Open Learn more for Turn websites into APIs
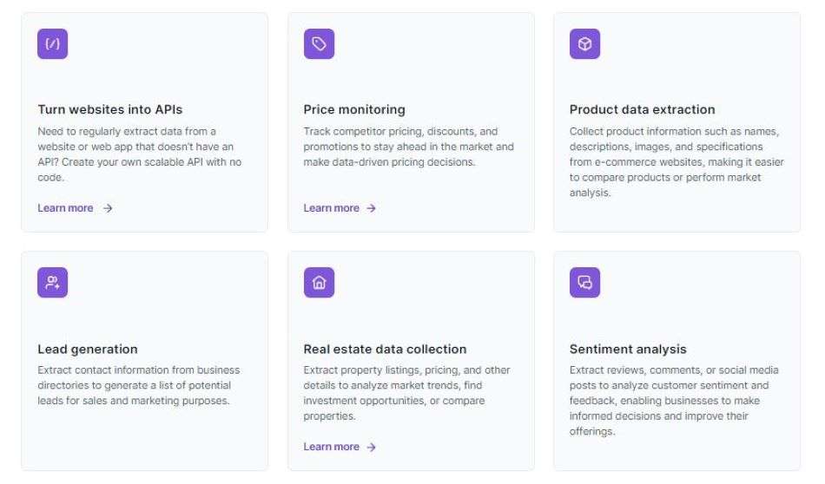The height and width of the screenshot is (484, 825). point(65,208)
